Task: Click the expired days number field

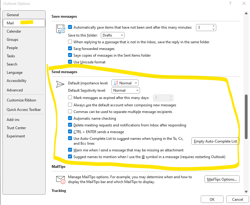Action: click(x=161, y=98)
